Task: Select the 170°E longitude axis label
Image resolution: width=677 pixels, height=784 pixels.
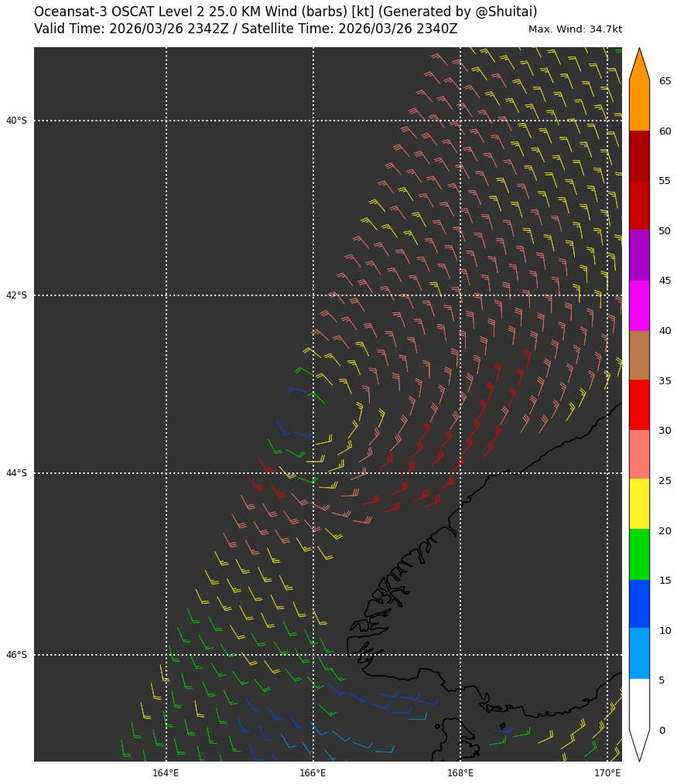Action: [x=607, y=773]
